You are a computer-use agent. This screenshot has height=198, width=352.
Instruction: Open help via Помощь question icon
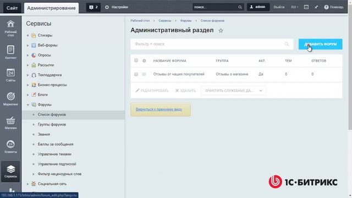tap(326, 7)
